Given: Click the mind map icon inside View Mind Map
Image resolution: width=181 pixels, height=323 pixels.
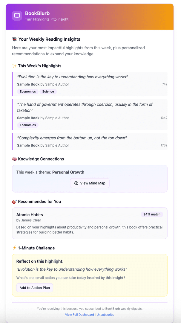Looking at the screenshot, I should tap(76, 183).
